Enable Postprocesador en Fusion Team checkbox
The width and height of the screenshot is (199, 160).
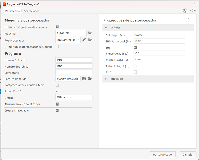point(57,85)
